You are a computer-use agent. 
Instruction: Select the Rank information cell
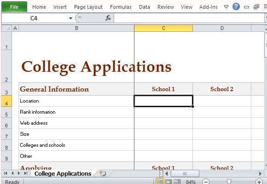tap(76, 112)
